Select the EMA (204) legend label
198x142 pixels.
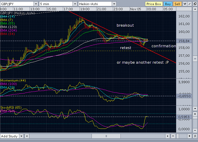point(9,30)
